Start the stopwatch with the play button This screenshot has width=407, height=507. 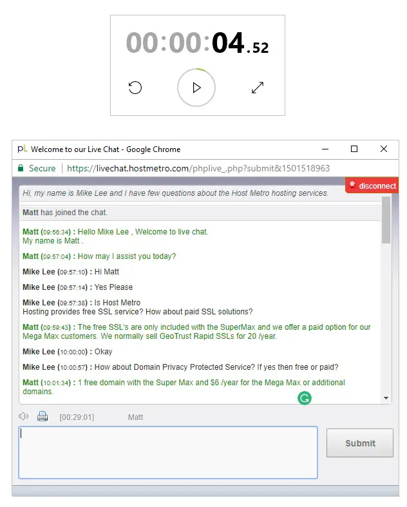(196, 88)
